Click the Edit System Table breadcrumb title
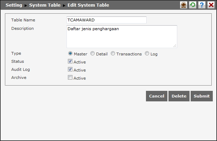Image resolution: width=217 pixels, height=141 pixels. coord(88,5)
